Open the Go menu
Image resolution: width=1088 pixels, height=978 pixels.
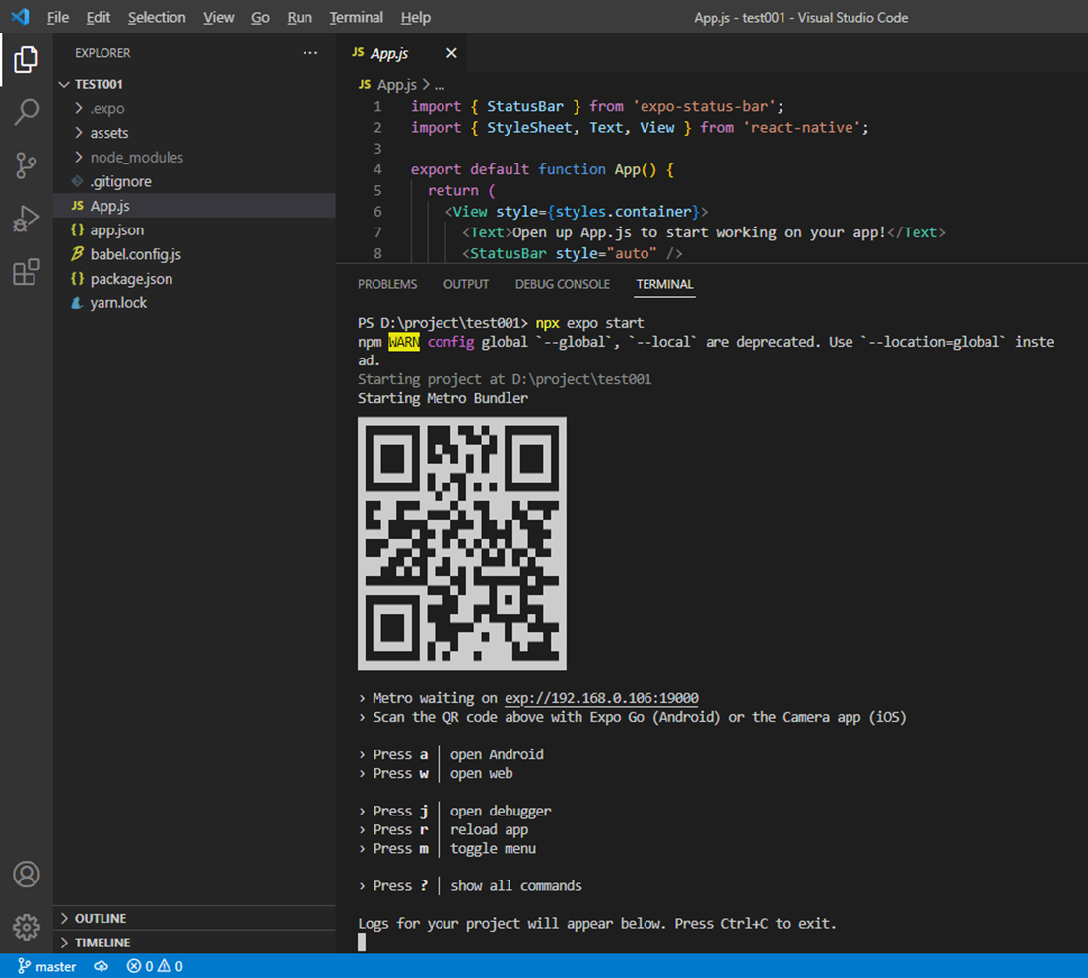pos(260,18)
